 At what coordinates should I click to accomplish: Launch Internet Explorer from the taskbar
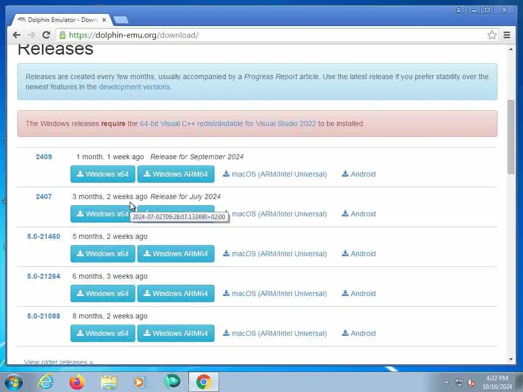coord(45,382)
